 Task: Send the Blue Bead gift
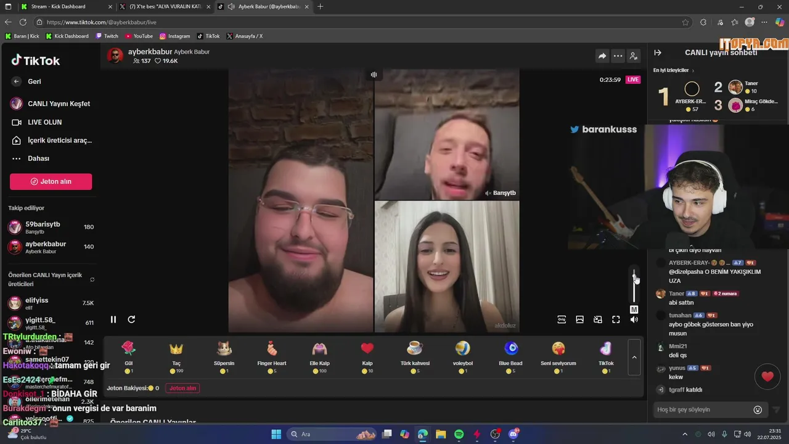(x=510, y=356)
